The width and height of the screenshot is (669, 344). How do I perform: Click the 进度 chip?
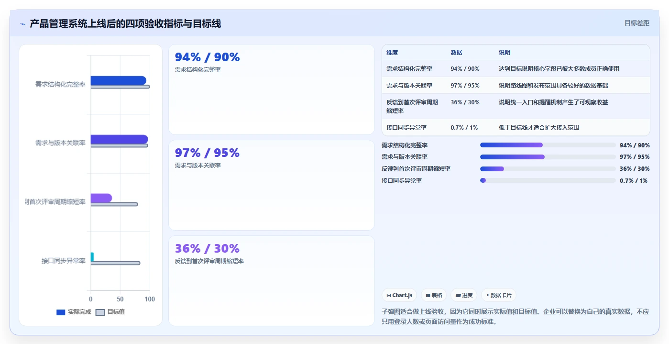point(464,295)
